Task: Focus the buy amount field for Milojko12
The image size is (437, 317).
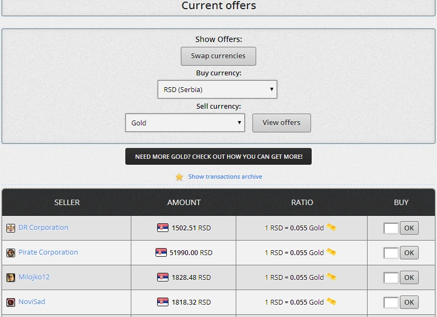Action: (391, 278)
